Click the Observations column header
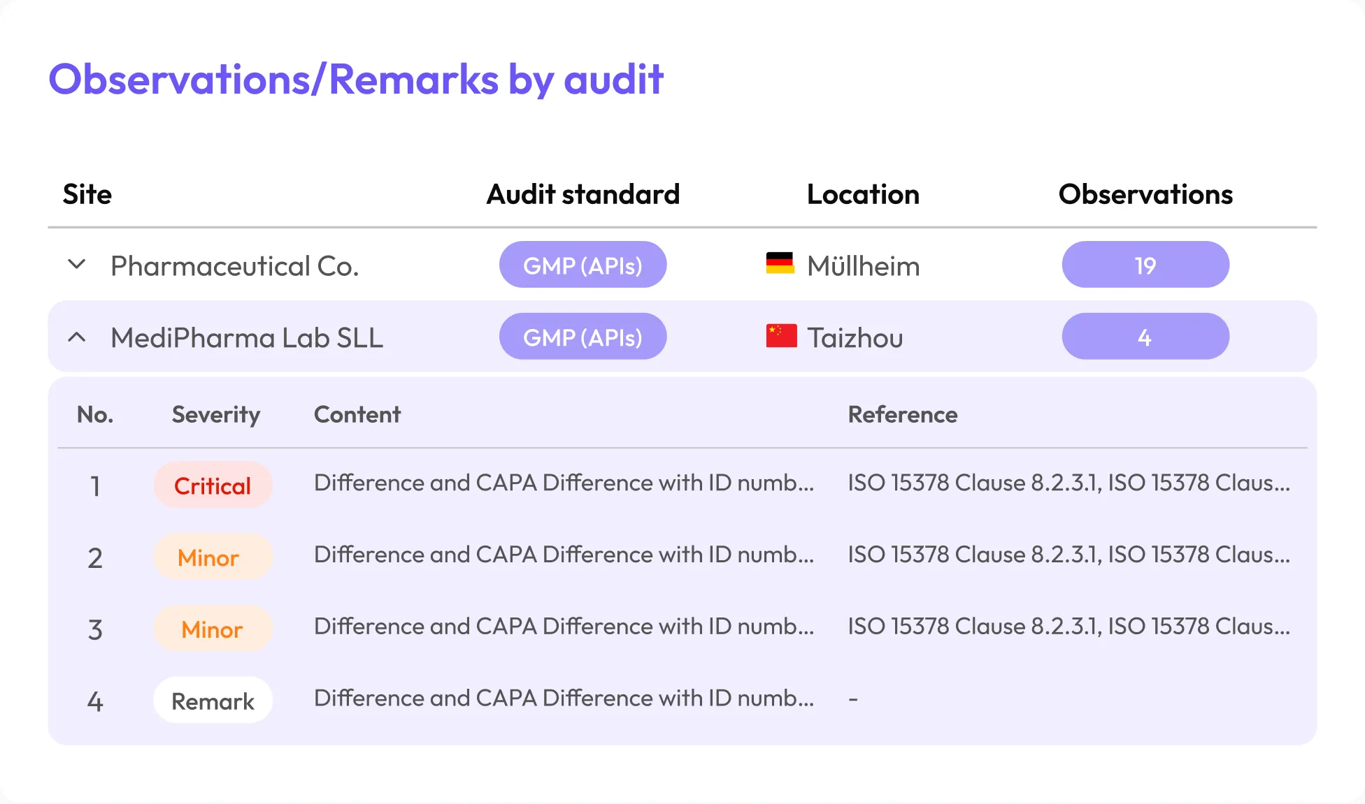Screen dimensions: 1365x804 click(x=1145, y=194)
